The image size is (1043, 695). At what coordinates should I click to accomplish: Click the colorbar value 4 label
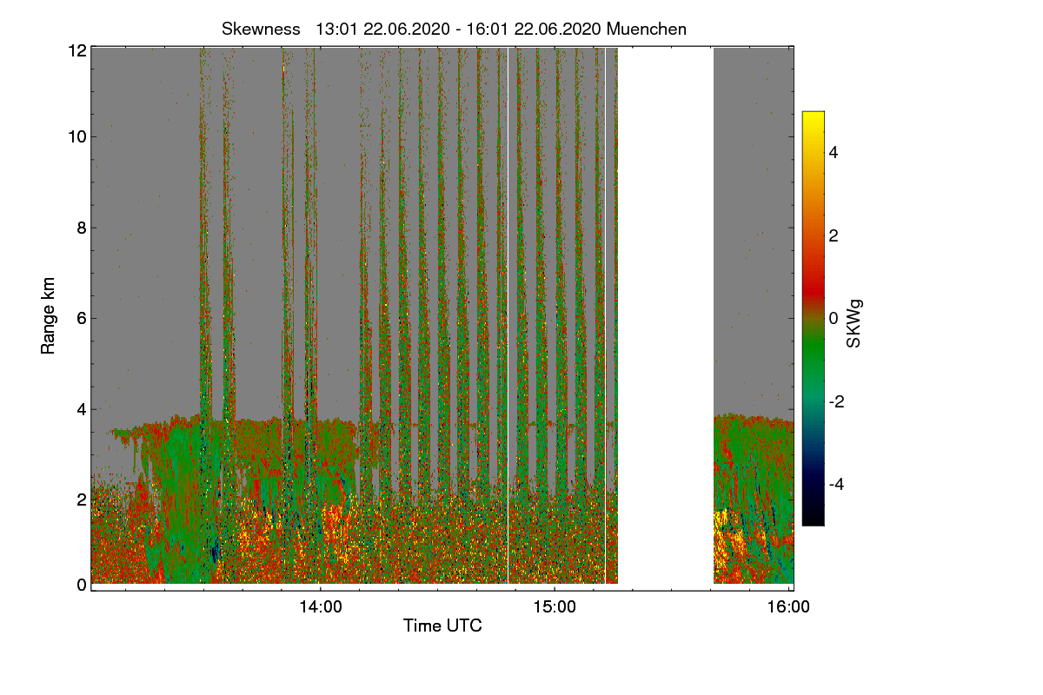click(834, 152)
